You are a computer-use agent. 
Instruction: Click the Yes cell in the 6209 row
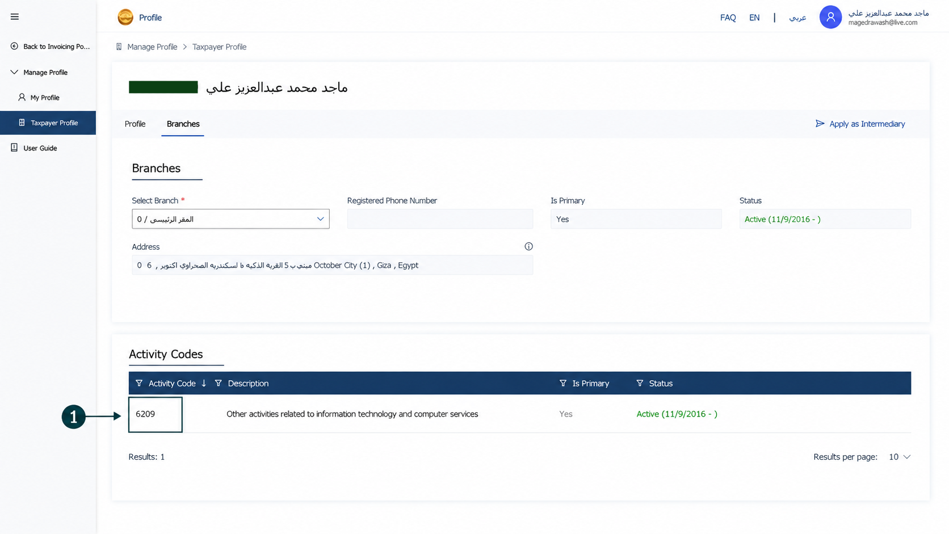(566, 414)
